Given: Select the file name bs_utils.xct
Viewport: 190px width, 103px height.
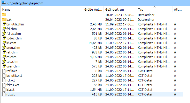Looking at the screenshot, I should click(14, 75).
